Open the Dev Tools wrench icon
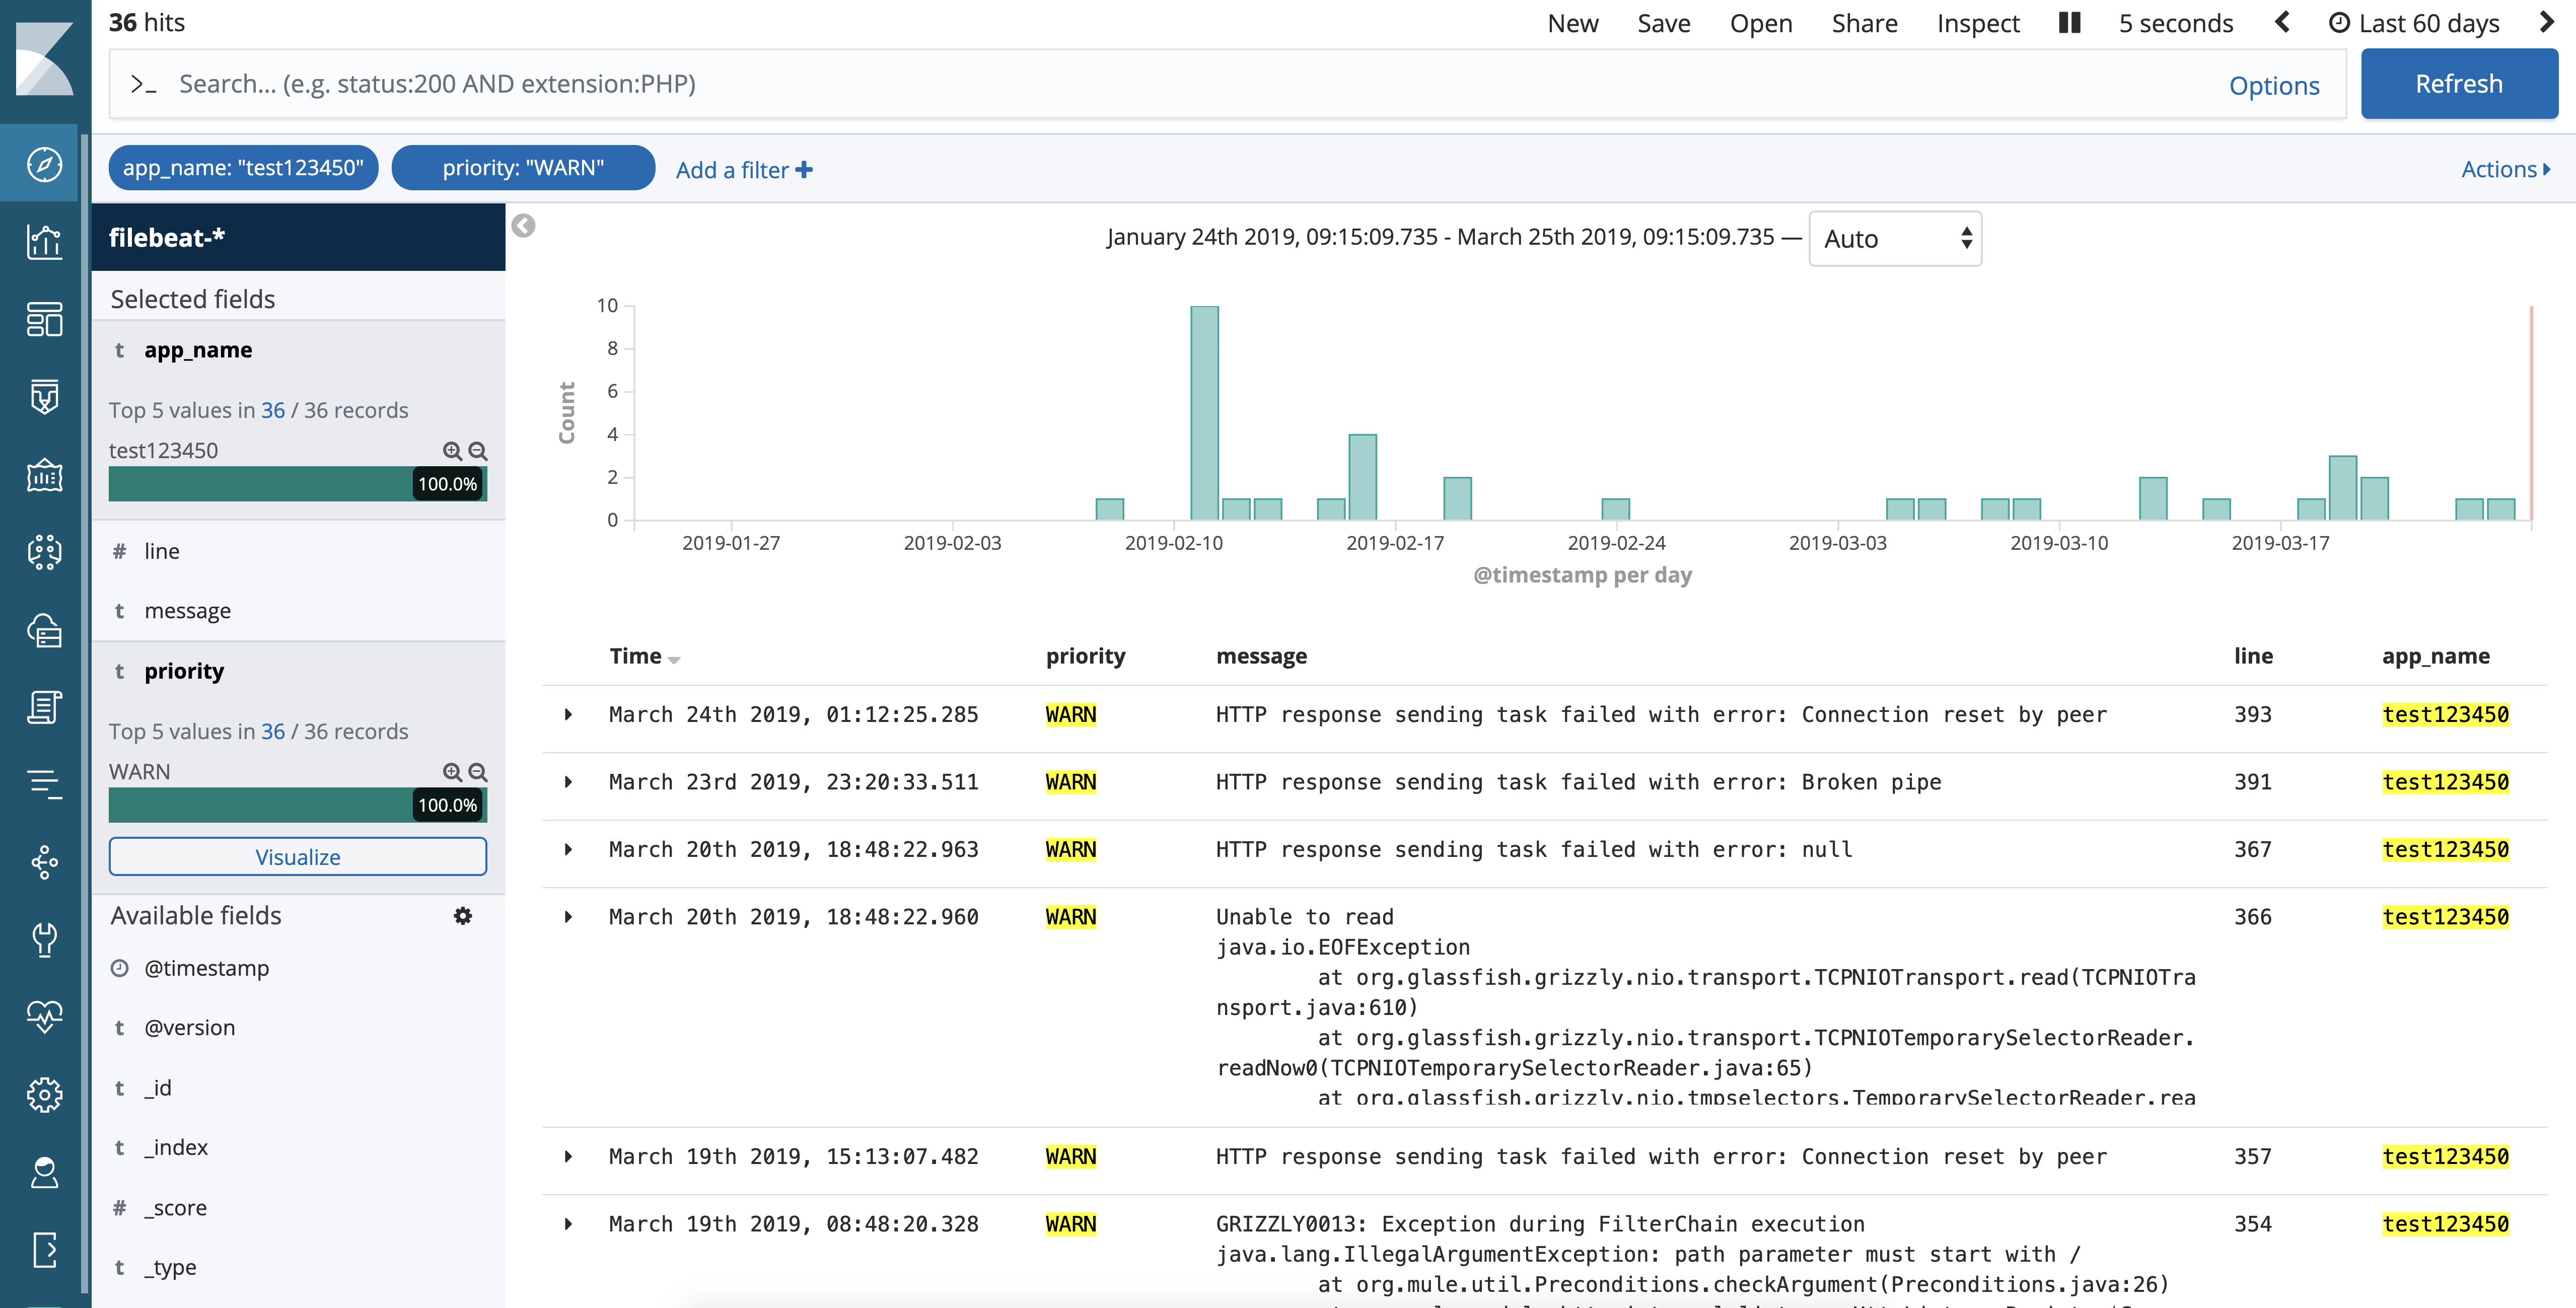 44,939
